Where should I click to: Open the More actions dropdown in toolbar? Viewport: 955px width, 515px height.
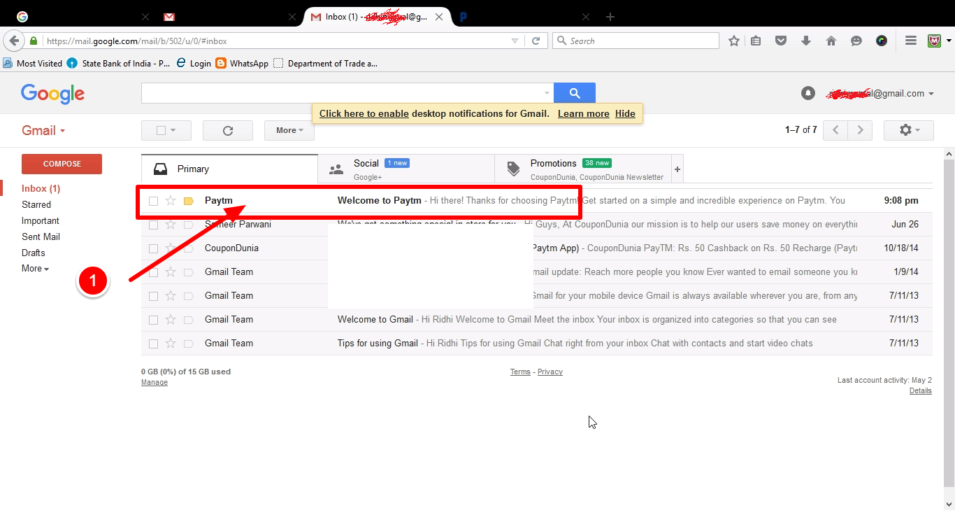(289, 130)
